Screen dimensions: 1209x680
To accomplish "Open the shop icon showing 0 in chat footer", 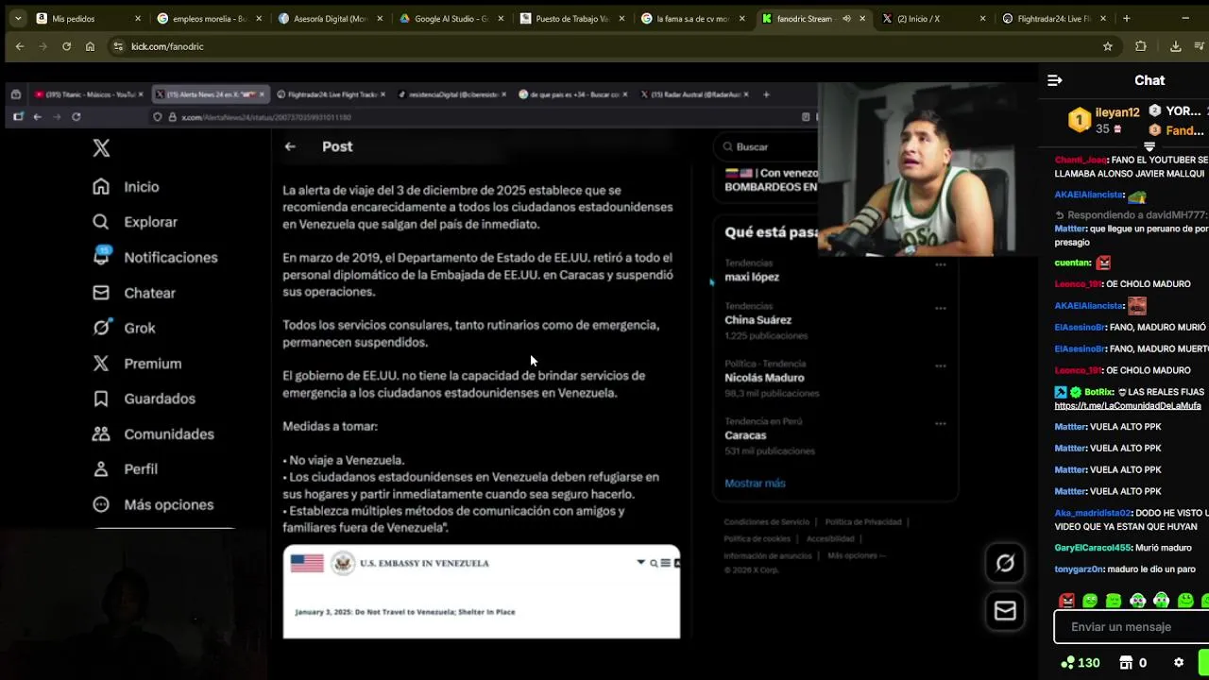I will tap(1125, 663).
